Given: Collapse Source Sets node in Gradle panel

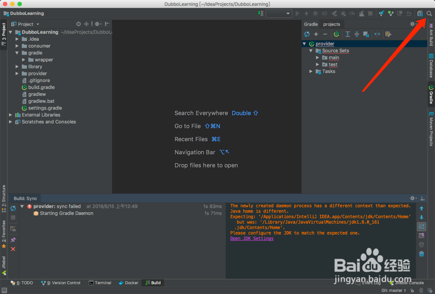Looking at the screenshot, I should [311, 51].
